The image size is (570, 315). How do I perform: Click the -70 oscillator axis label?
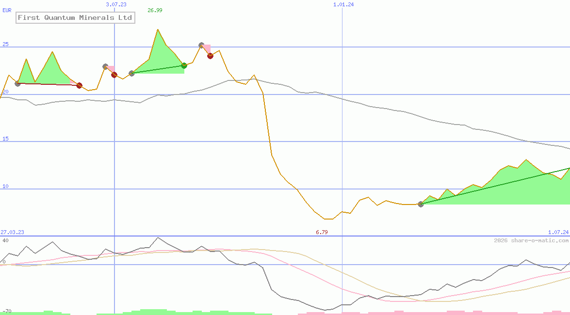(7, 311)
